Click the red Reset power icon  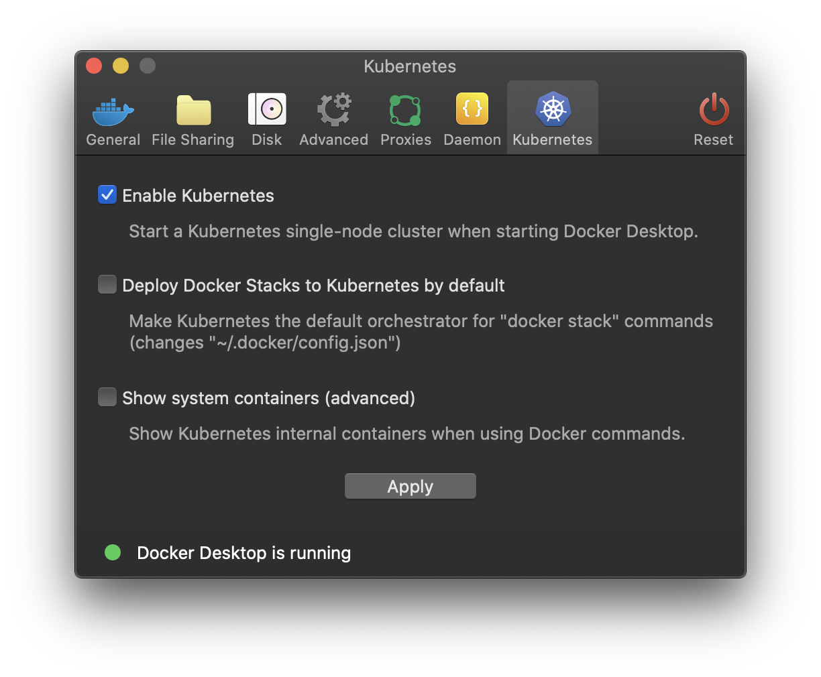tap(714, 109)
